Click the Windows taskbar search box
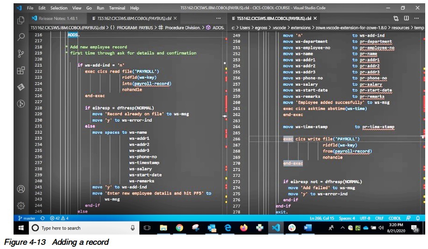Image resolution: width=428 pixels, height=249 pixels. click(x=61, y=228)
